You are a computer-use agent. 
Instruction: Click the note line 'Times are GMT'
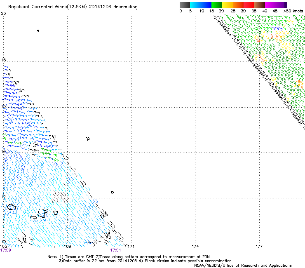pyautogui.click(x=80, y=257)
